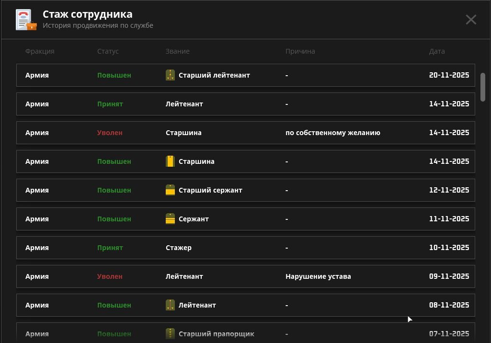
Task: Click the scrollbar thumb on the right edge
Action: coord(483,86)
